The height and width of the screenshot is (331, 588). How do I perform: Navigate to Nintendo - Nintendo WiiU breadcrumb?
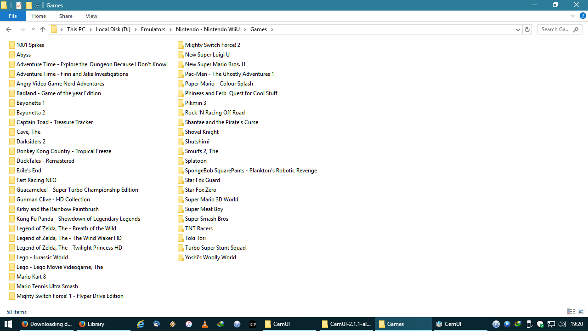(208, 29)
